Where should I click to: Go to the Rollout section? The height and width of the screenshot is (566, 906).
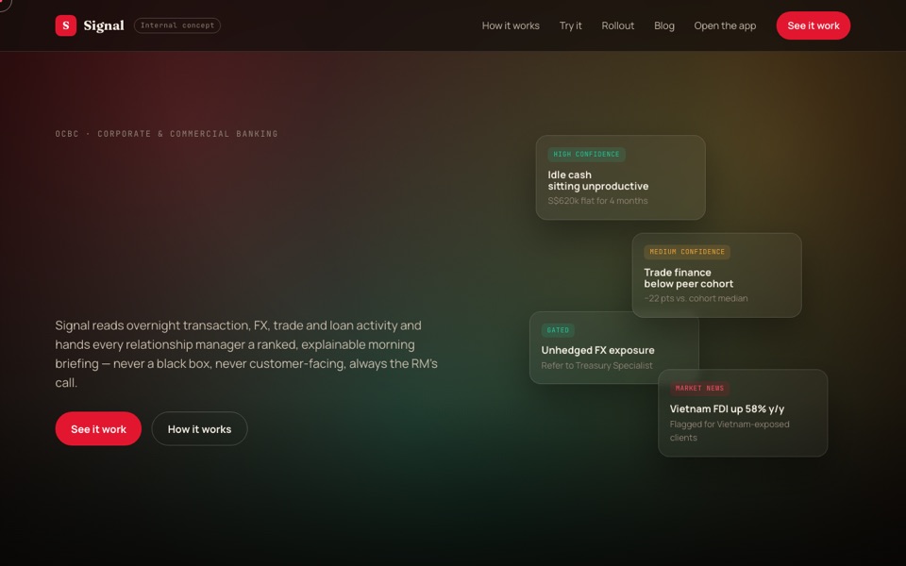(x=617, y=25)
